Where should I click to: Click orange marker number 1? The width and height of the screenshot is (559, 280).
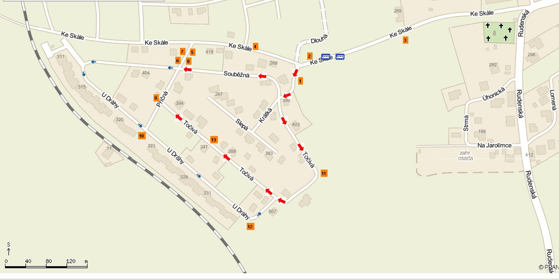(x=300, y=81)
